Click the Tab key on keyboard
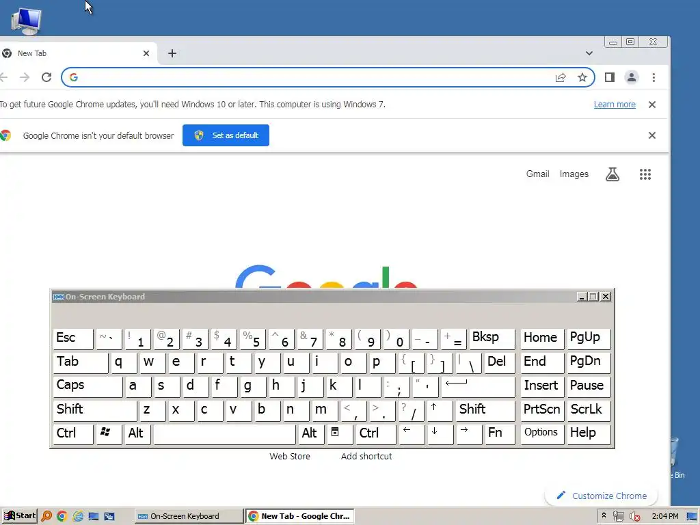The height and width of the screenshot is (525, 700). pos(81,363)
